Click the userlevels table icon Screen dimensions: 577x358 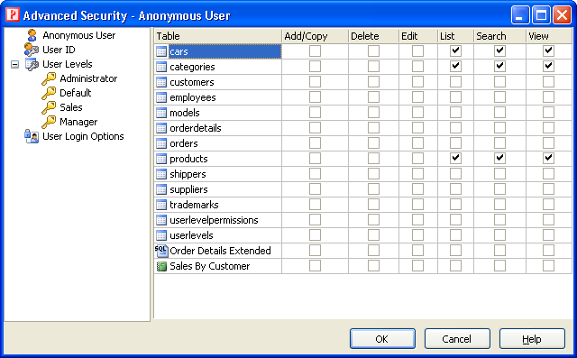pos(161,235)
